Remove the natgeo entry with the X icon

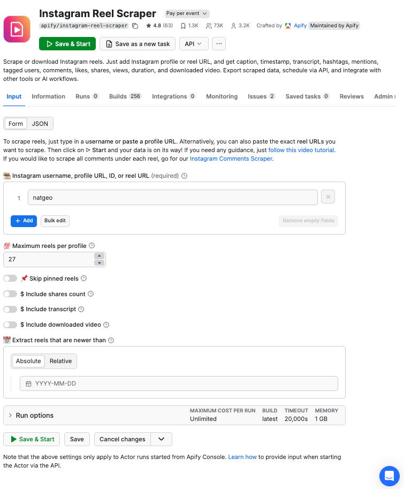point(327,197)
